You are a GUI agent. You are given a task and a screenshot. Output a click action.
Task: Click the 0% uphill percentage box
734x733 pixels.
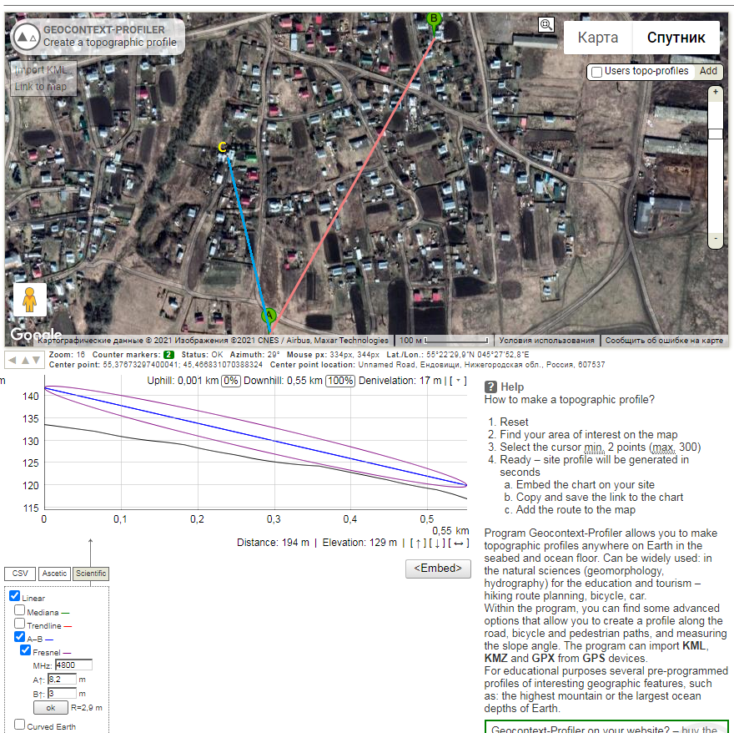click(x=231, y=381)
